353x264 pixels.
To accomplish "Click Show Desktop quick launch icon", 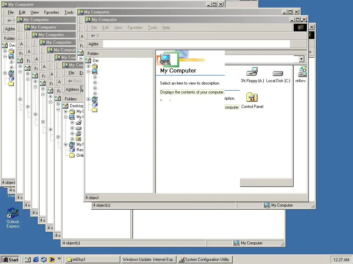I will [28, 260].
